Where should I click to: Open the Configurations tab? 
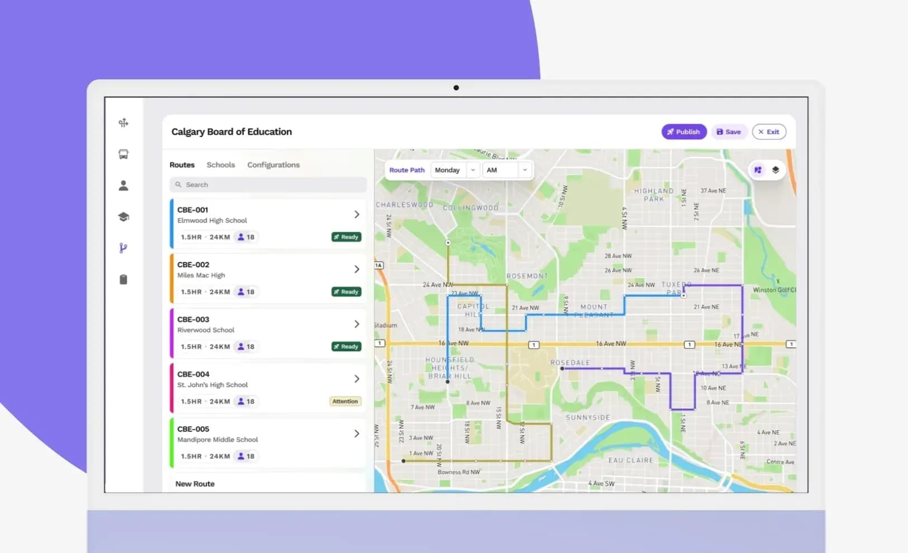click(273, 165)
